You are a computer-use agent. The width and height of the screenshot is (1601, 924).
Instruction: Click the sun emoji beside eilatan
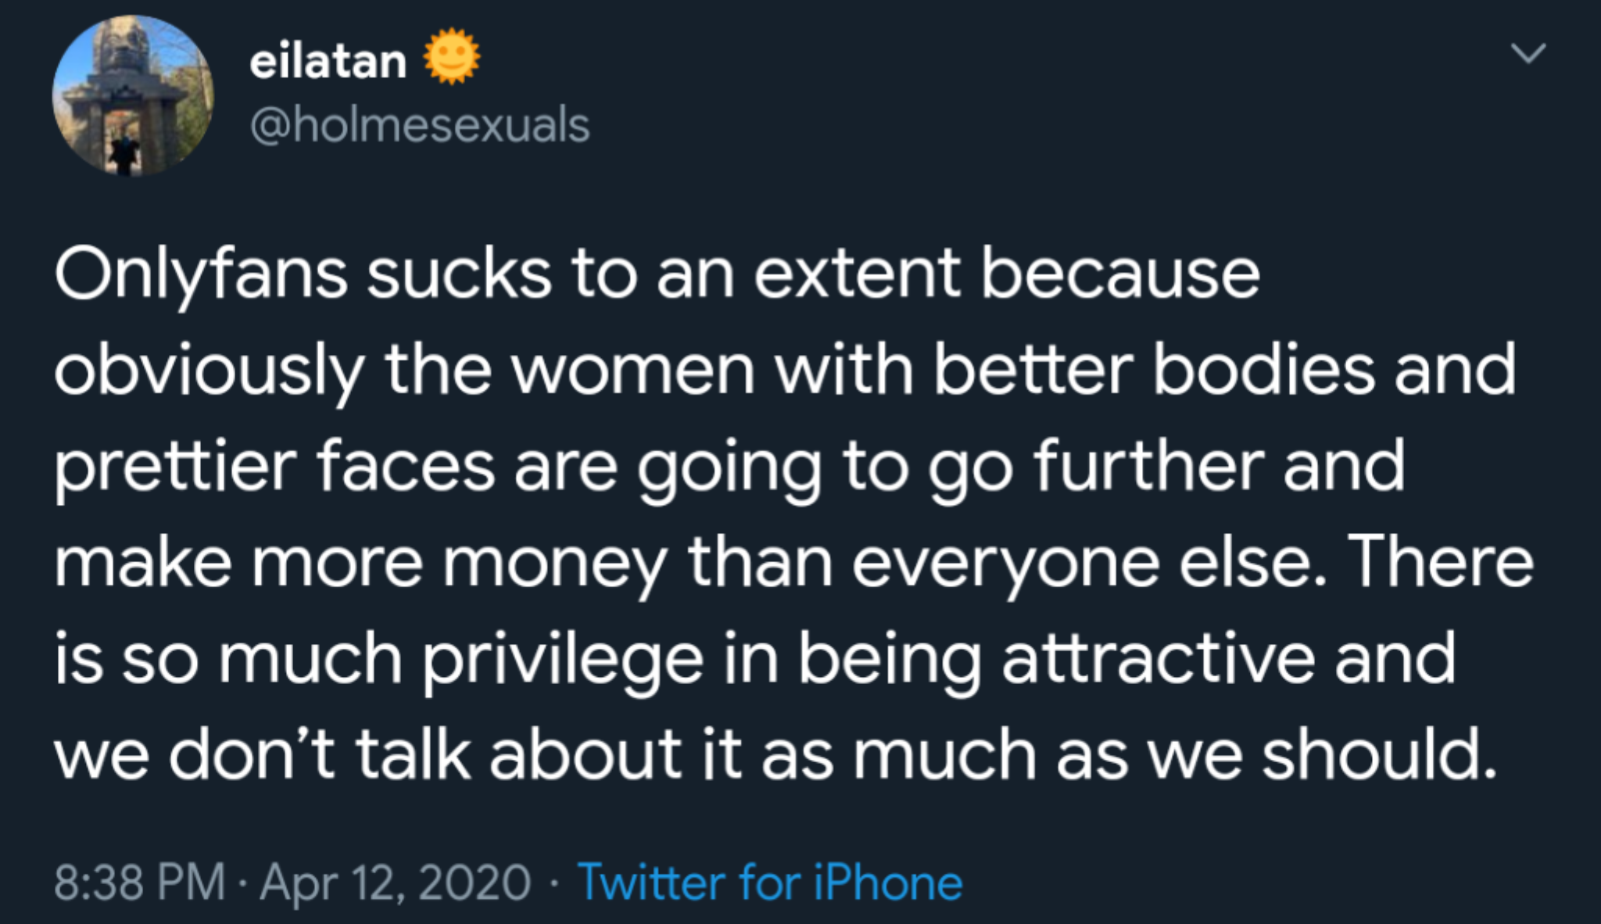[452, 57]
